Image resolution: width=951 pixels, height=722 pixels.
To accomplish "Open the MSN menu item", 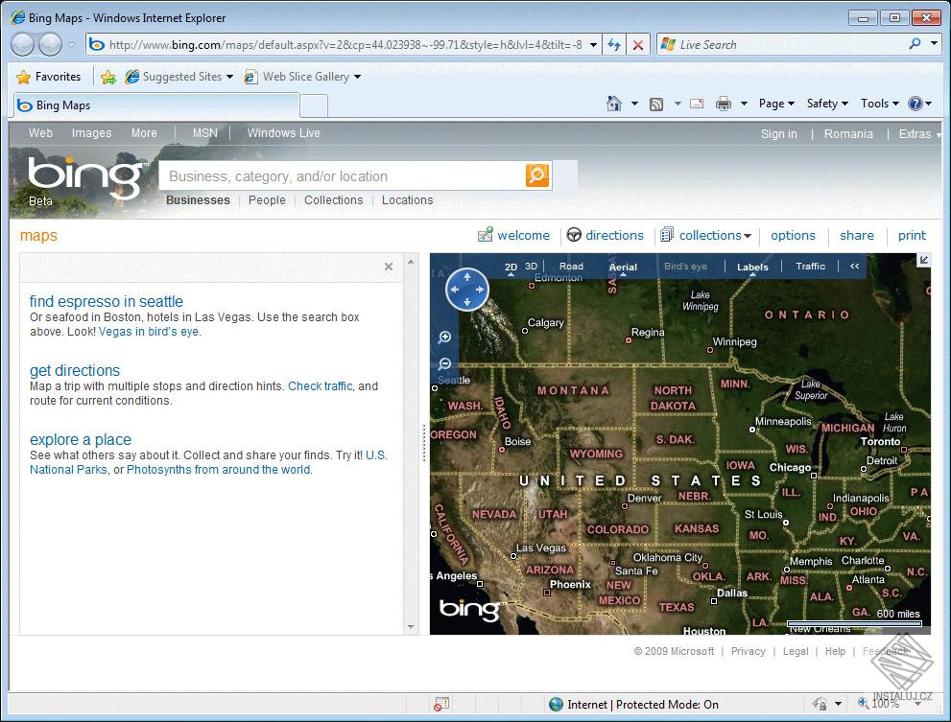I will point(204,133).
